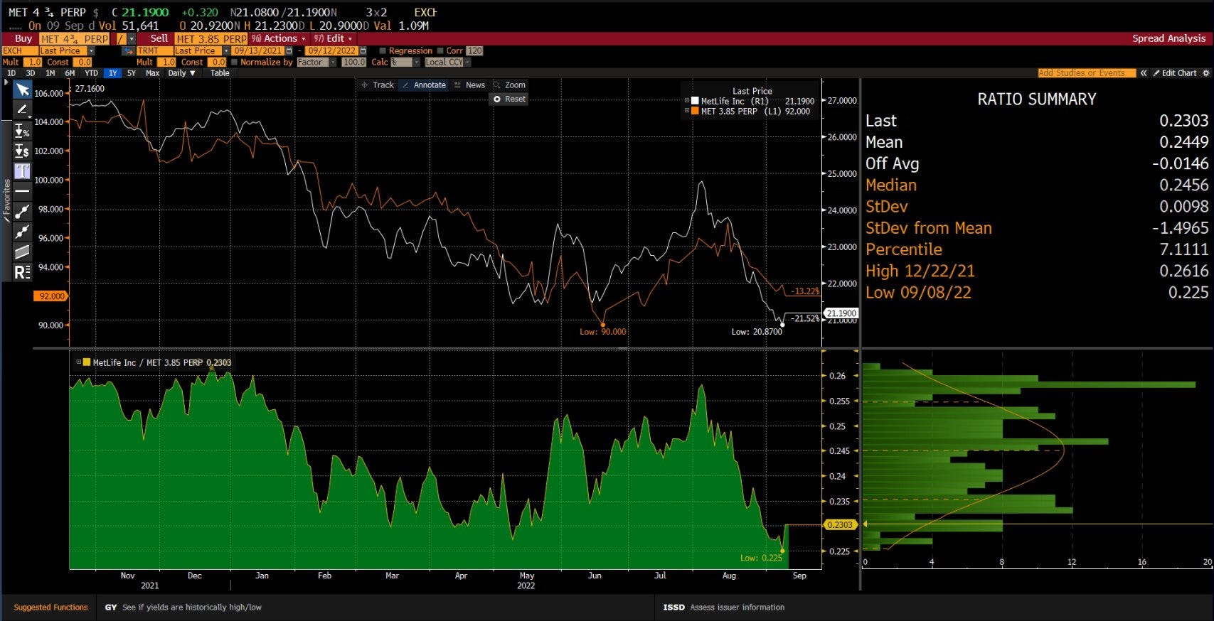Image resolution: width=1214 pixels, height=621 pixels.
Task: Choose the percent change measurement tool
Action: (x=22, y=131)
